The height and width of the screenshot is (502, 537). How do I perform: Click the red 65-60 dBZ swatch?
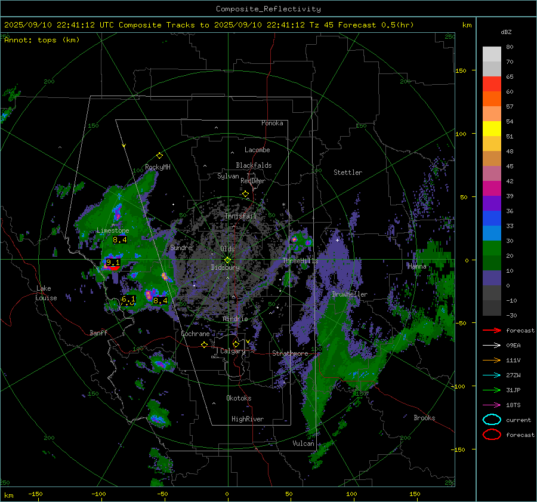coord(492,84)
